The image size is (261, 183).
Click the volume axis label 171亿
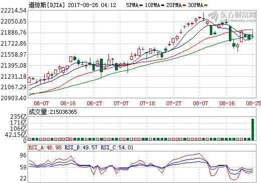point(19,123)
